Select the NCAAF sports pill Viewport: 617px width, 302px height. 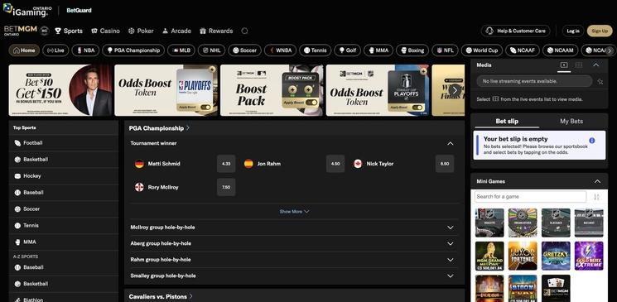click(x=522, y=50)
